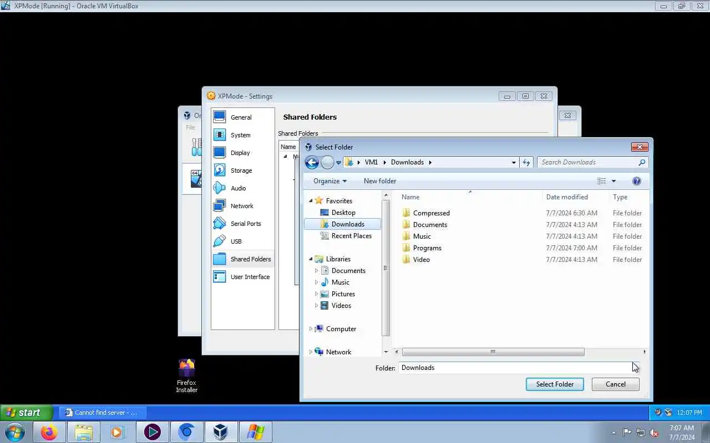Open the Network settings category

click(242, 206)
